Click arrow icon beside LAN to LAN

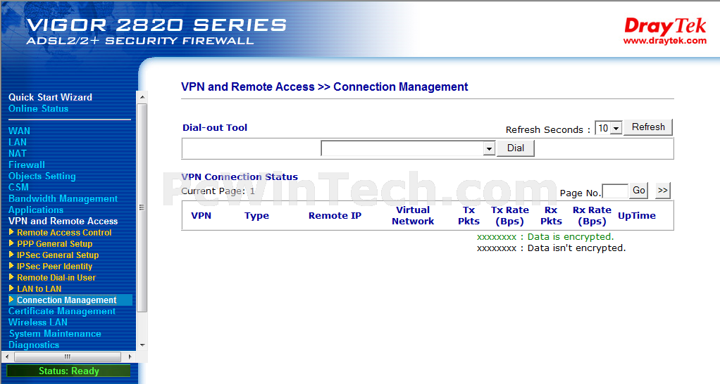[x=11, y=288]
